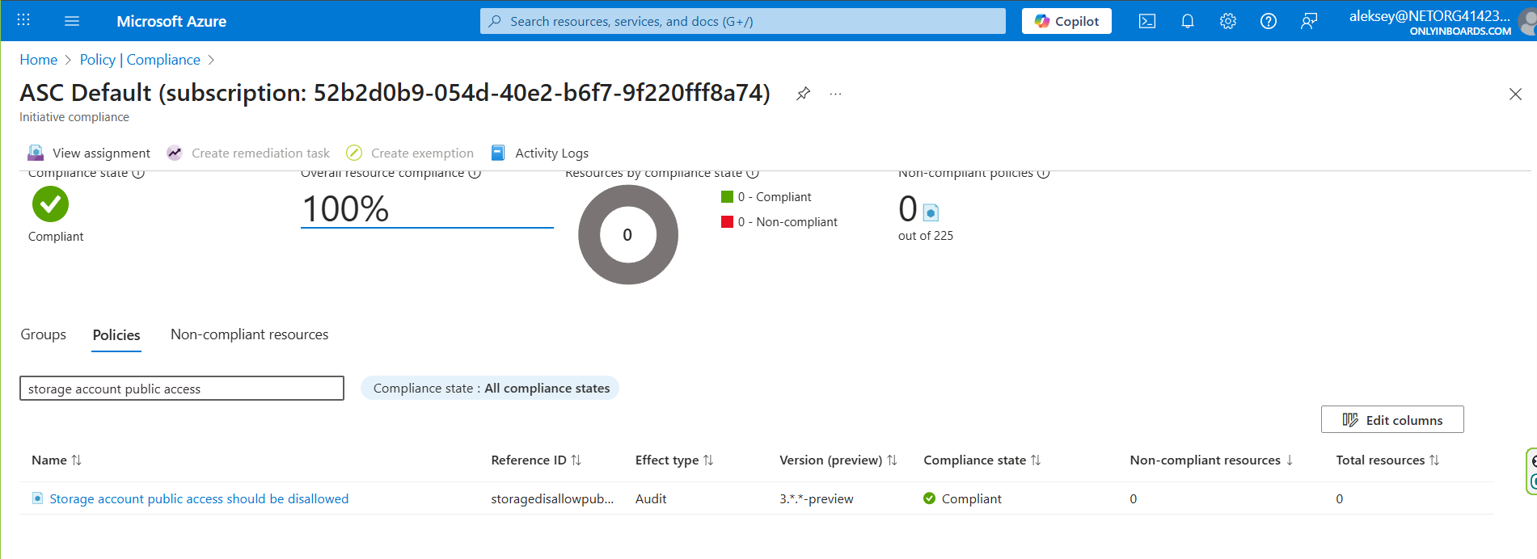Open the Copilot button
This screenshot has height=559, width=1537.
coord(1066,21)
